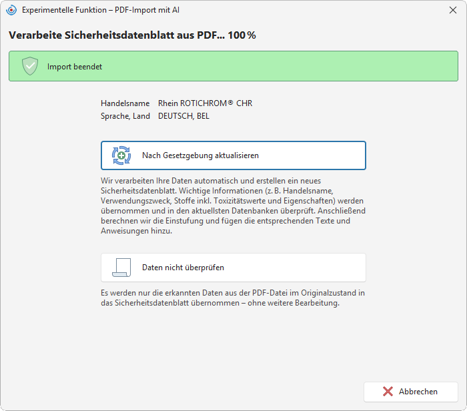Click the application logo in title bar
Viewport: 467px width, 411px height.
coord(11,10)
